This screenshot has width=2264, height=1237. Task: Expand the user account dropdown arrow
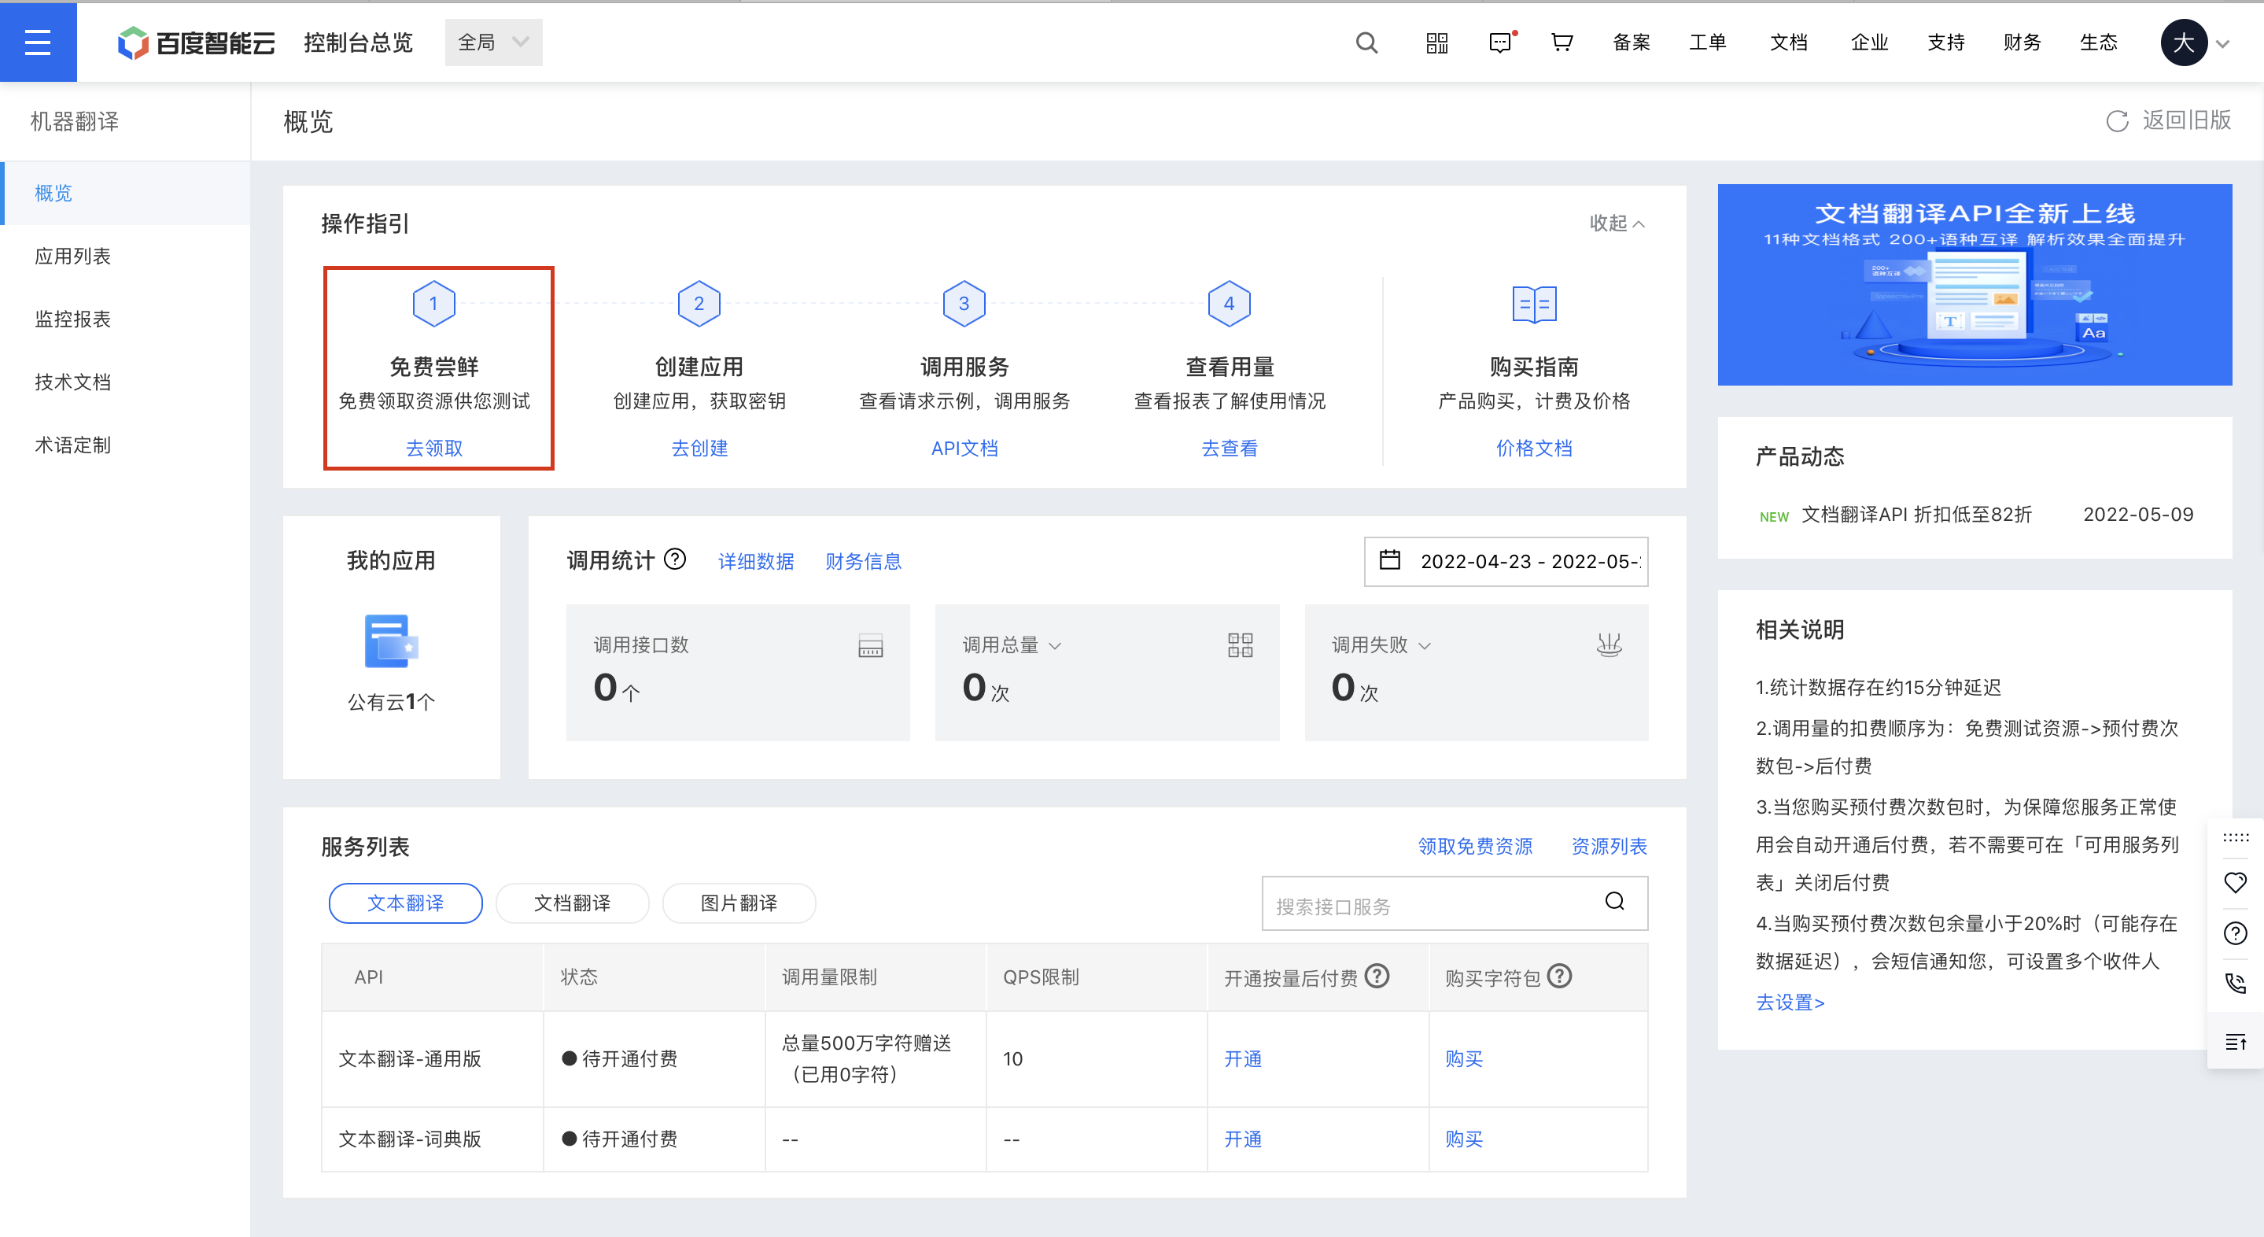[x=2222, y=44]
